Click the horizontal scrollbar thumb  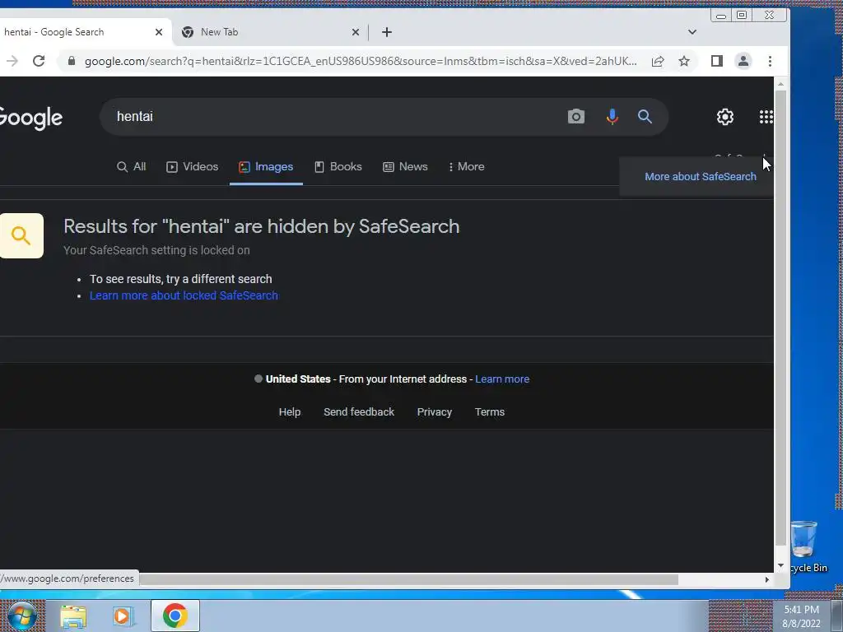tap(408, 579)
